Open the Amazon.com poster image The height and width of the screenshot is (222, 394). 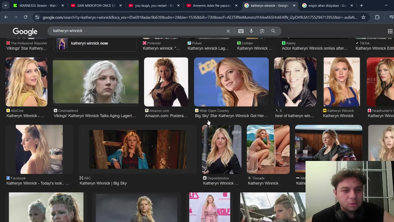pos(166,82)
